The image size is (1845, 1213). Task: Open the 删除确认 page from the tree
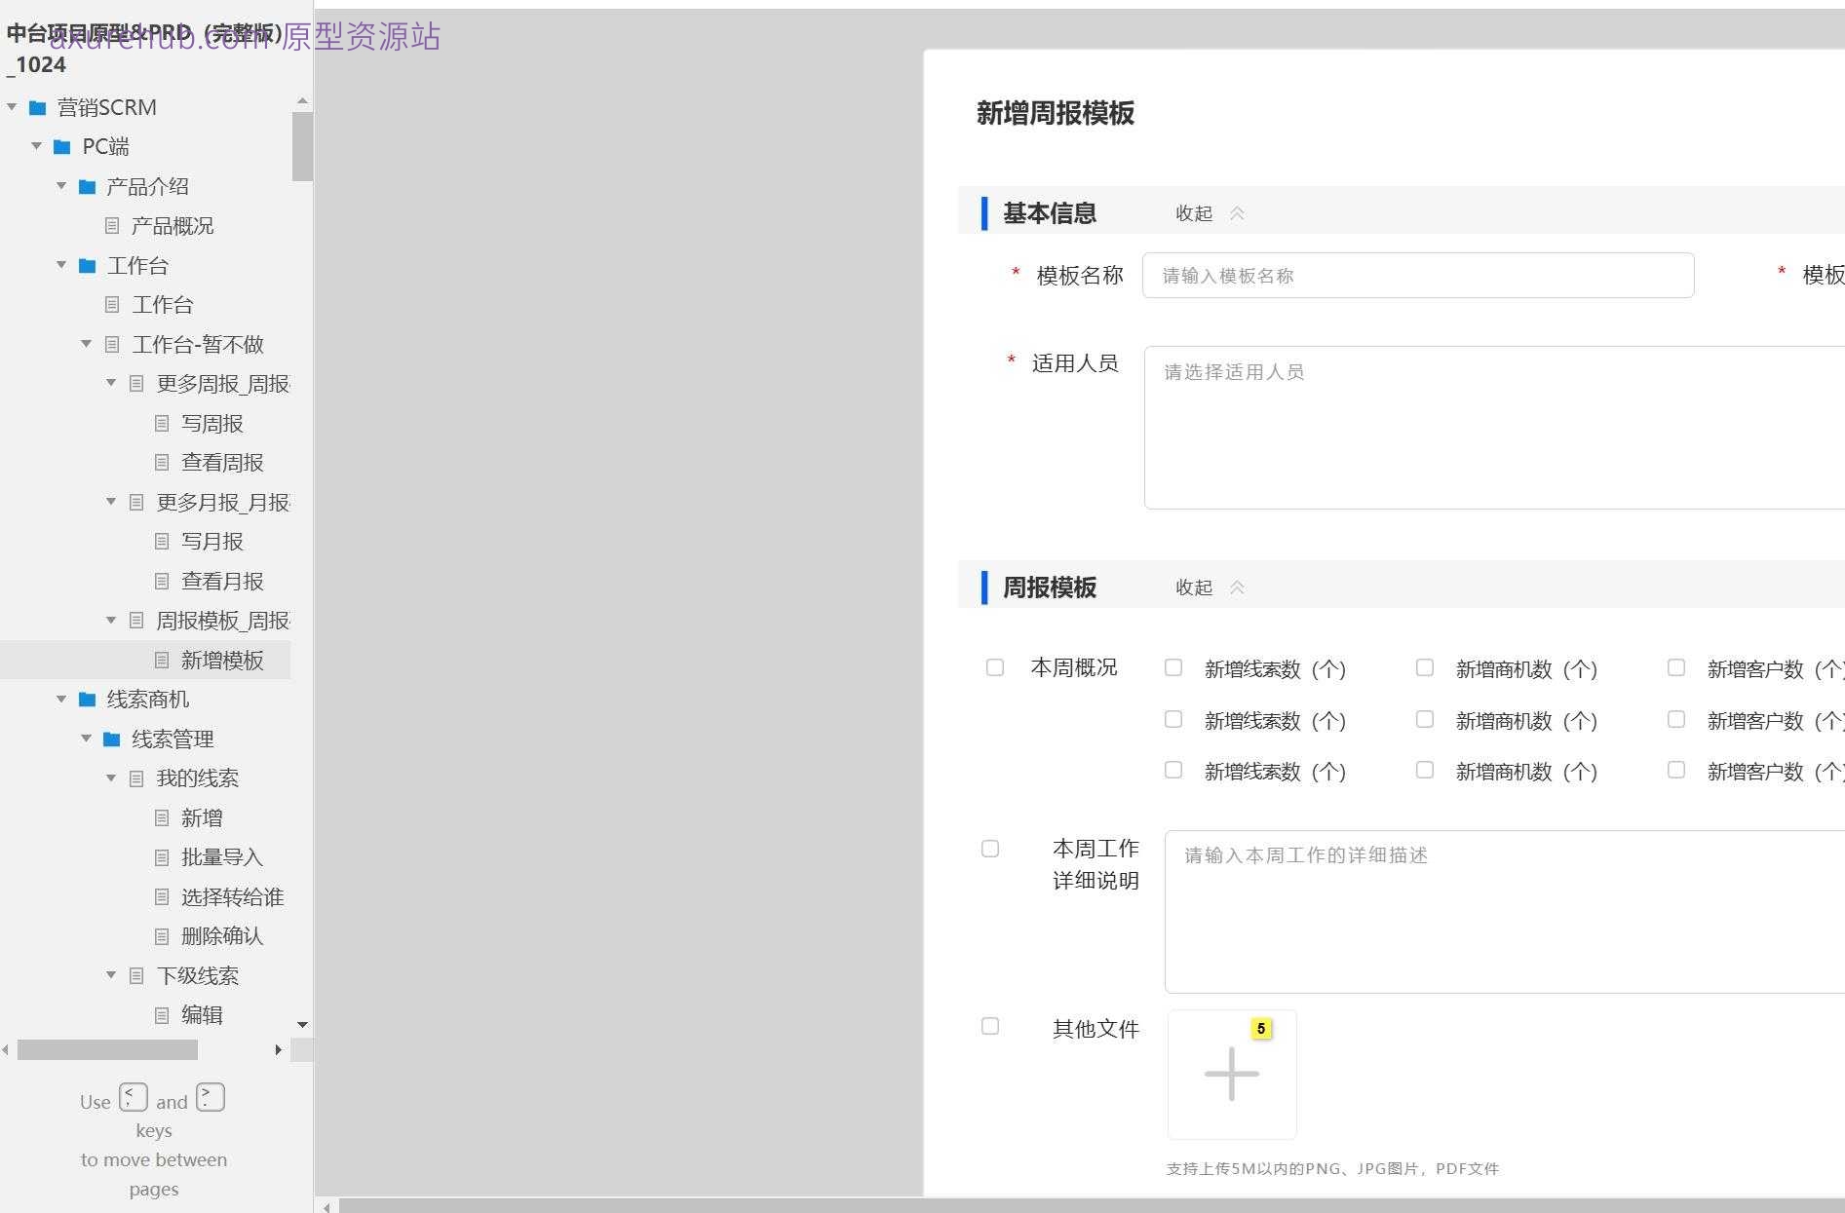click(x=222, y=935)
